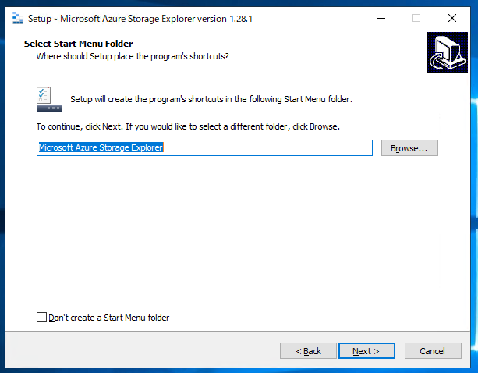This screenshot has height=373, width=478.
Task: Proceed with the Next button
Action: pos(366,350)
